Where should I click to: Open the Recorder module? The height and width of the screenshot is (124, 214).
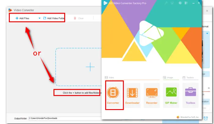[x=152, y=95]
